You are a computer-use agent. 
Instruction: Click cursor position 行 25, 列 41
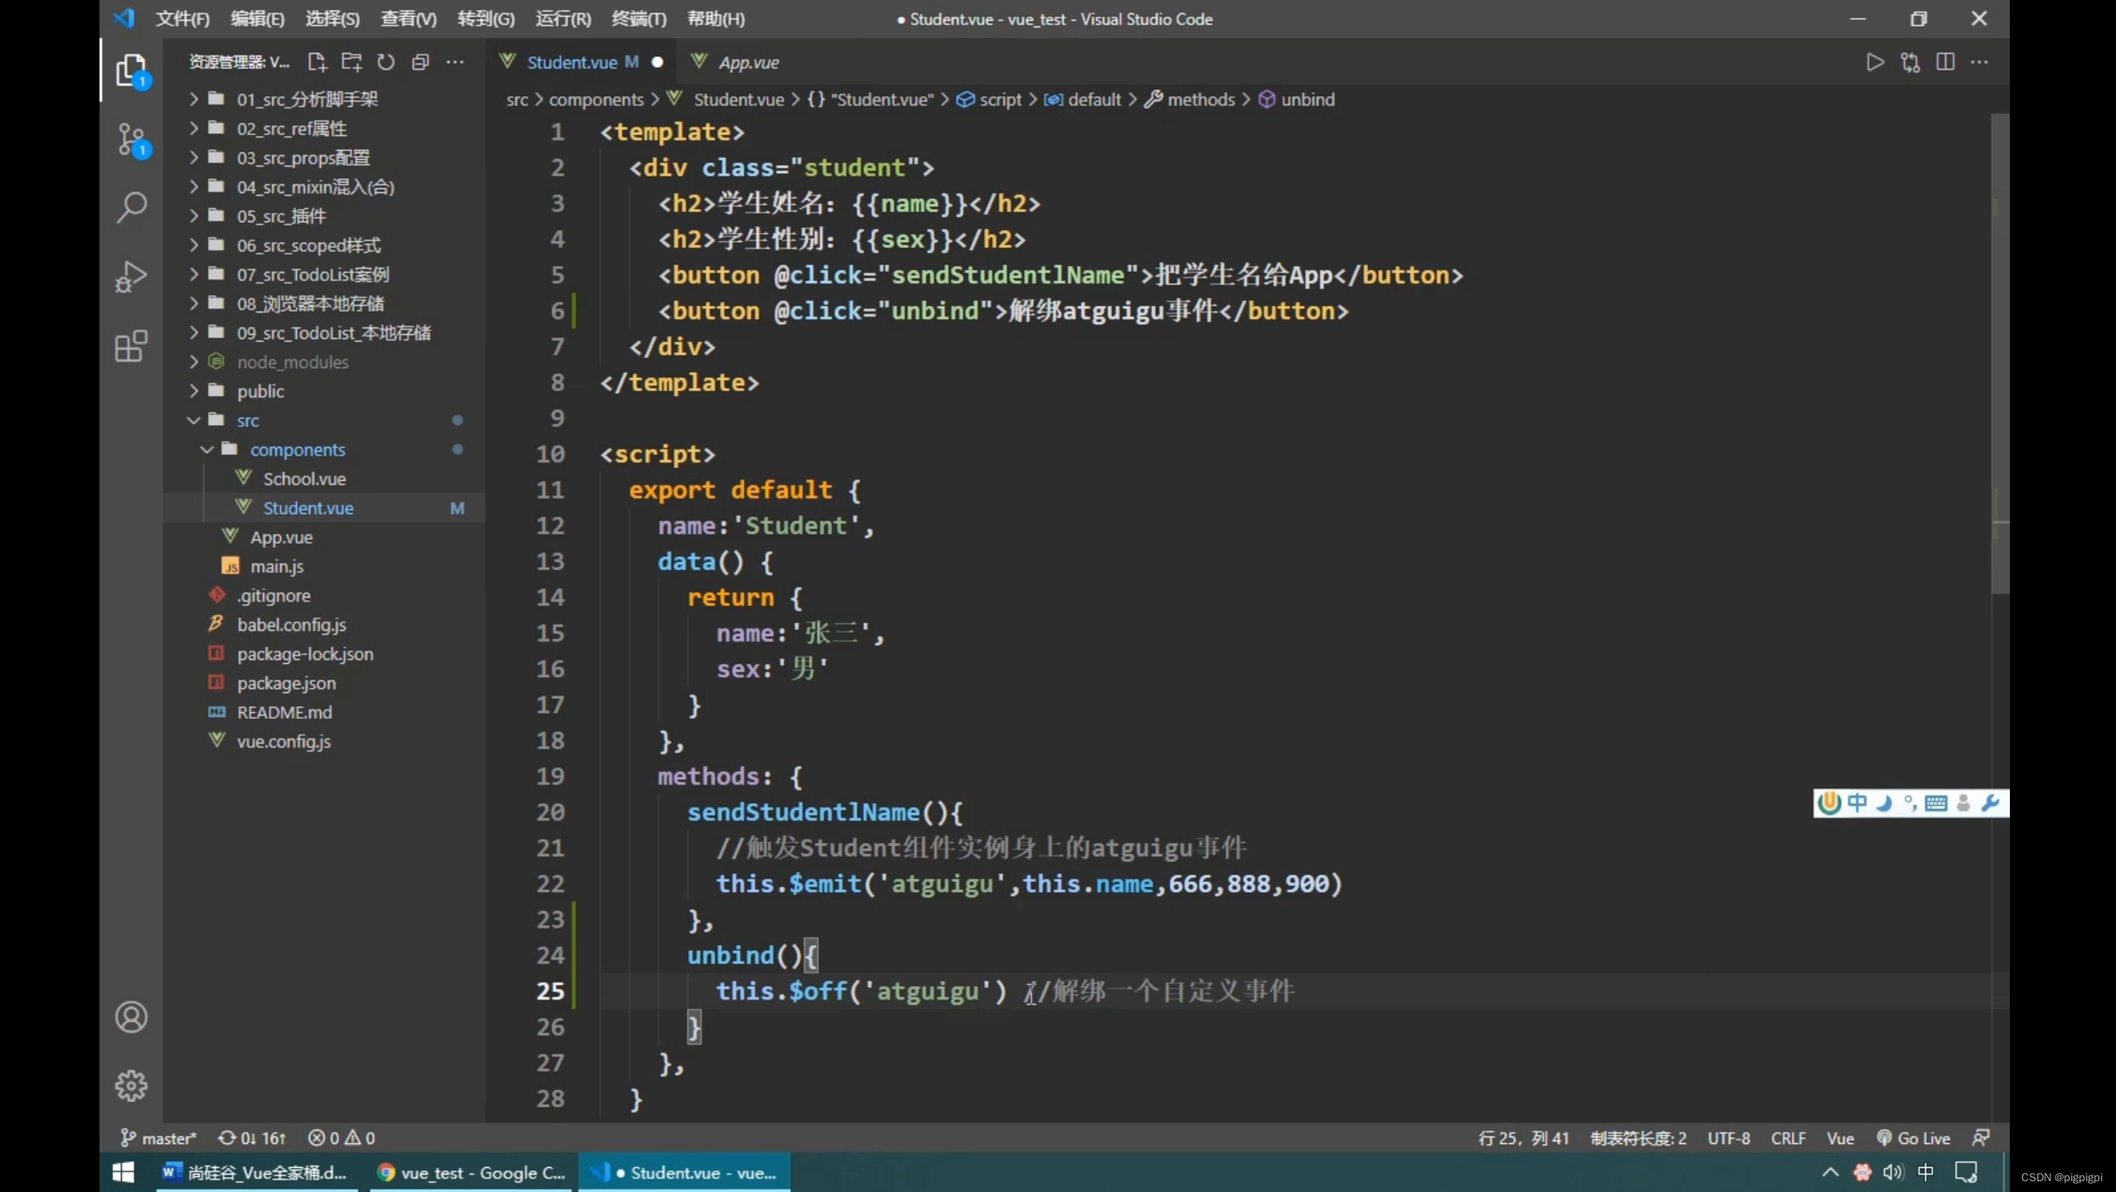(1523, 1138)
